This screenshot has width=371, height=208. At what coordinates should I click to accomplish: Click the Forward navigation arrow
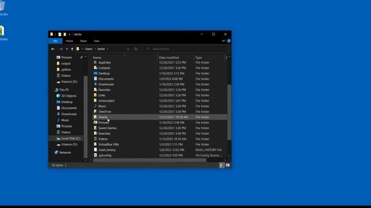pyautogui.click(x=61, y=49)
